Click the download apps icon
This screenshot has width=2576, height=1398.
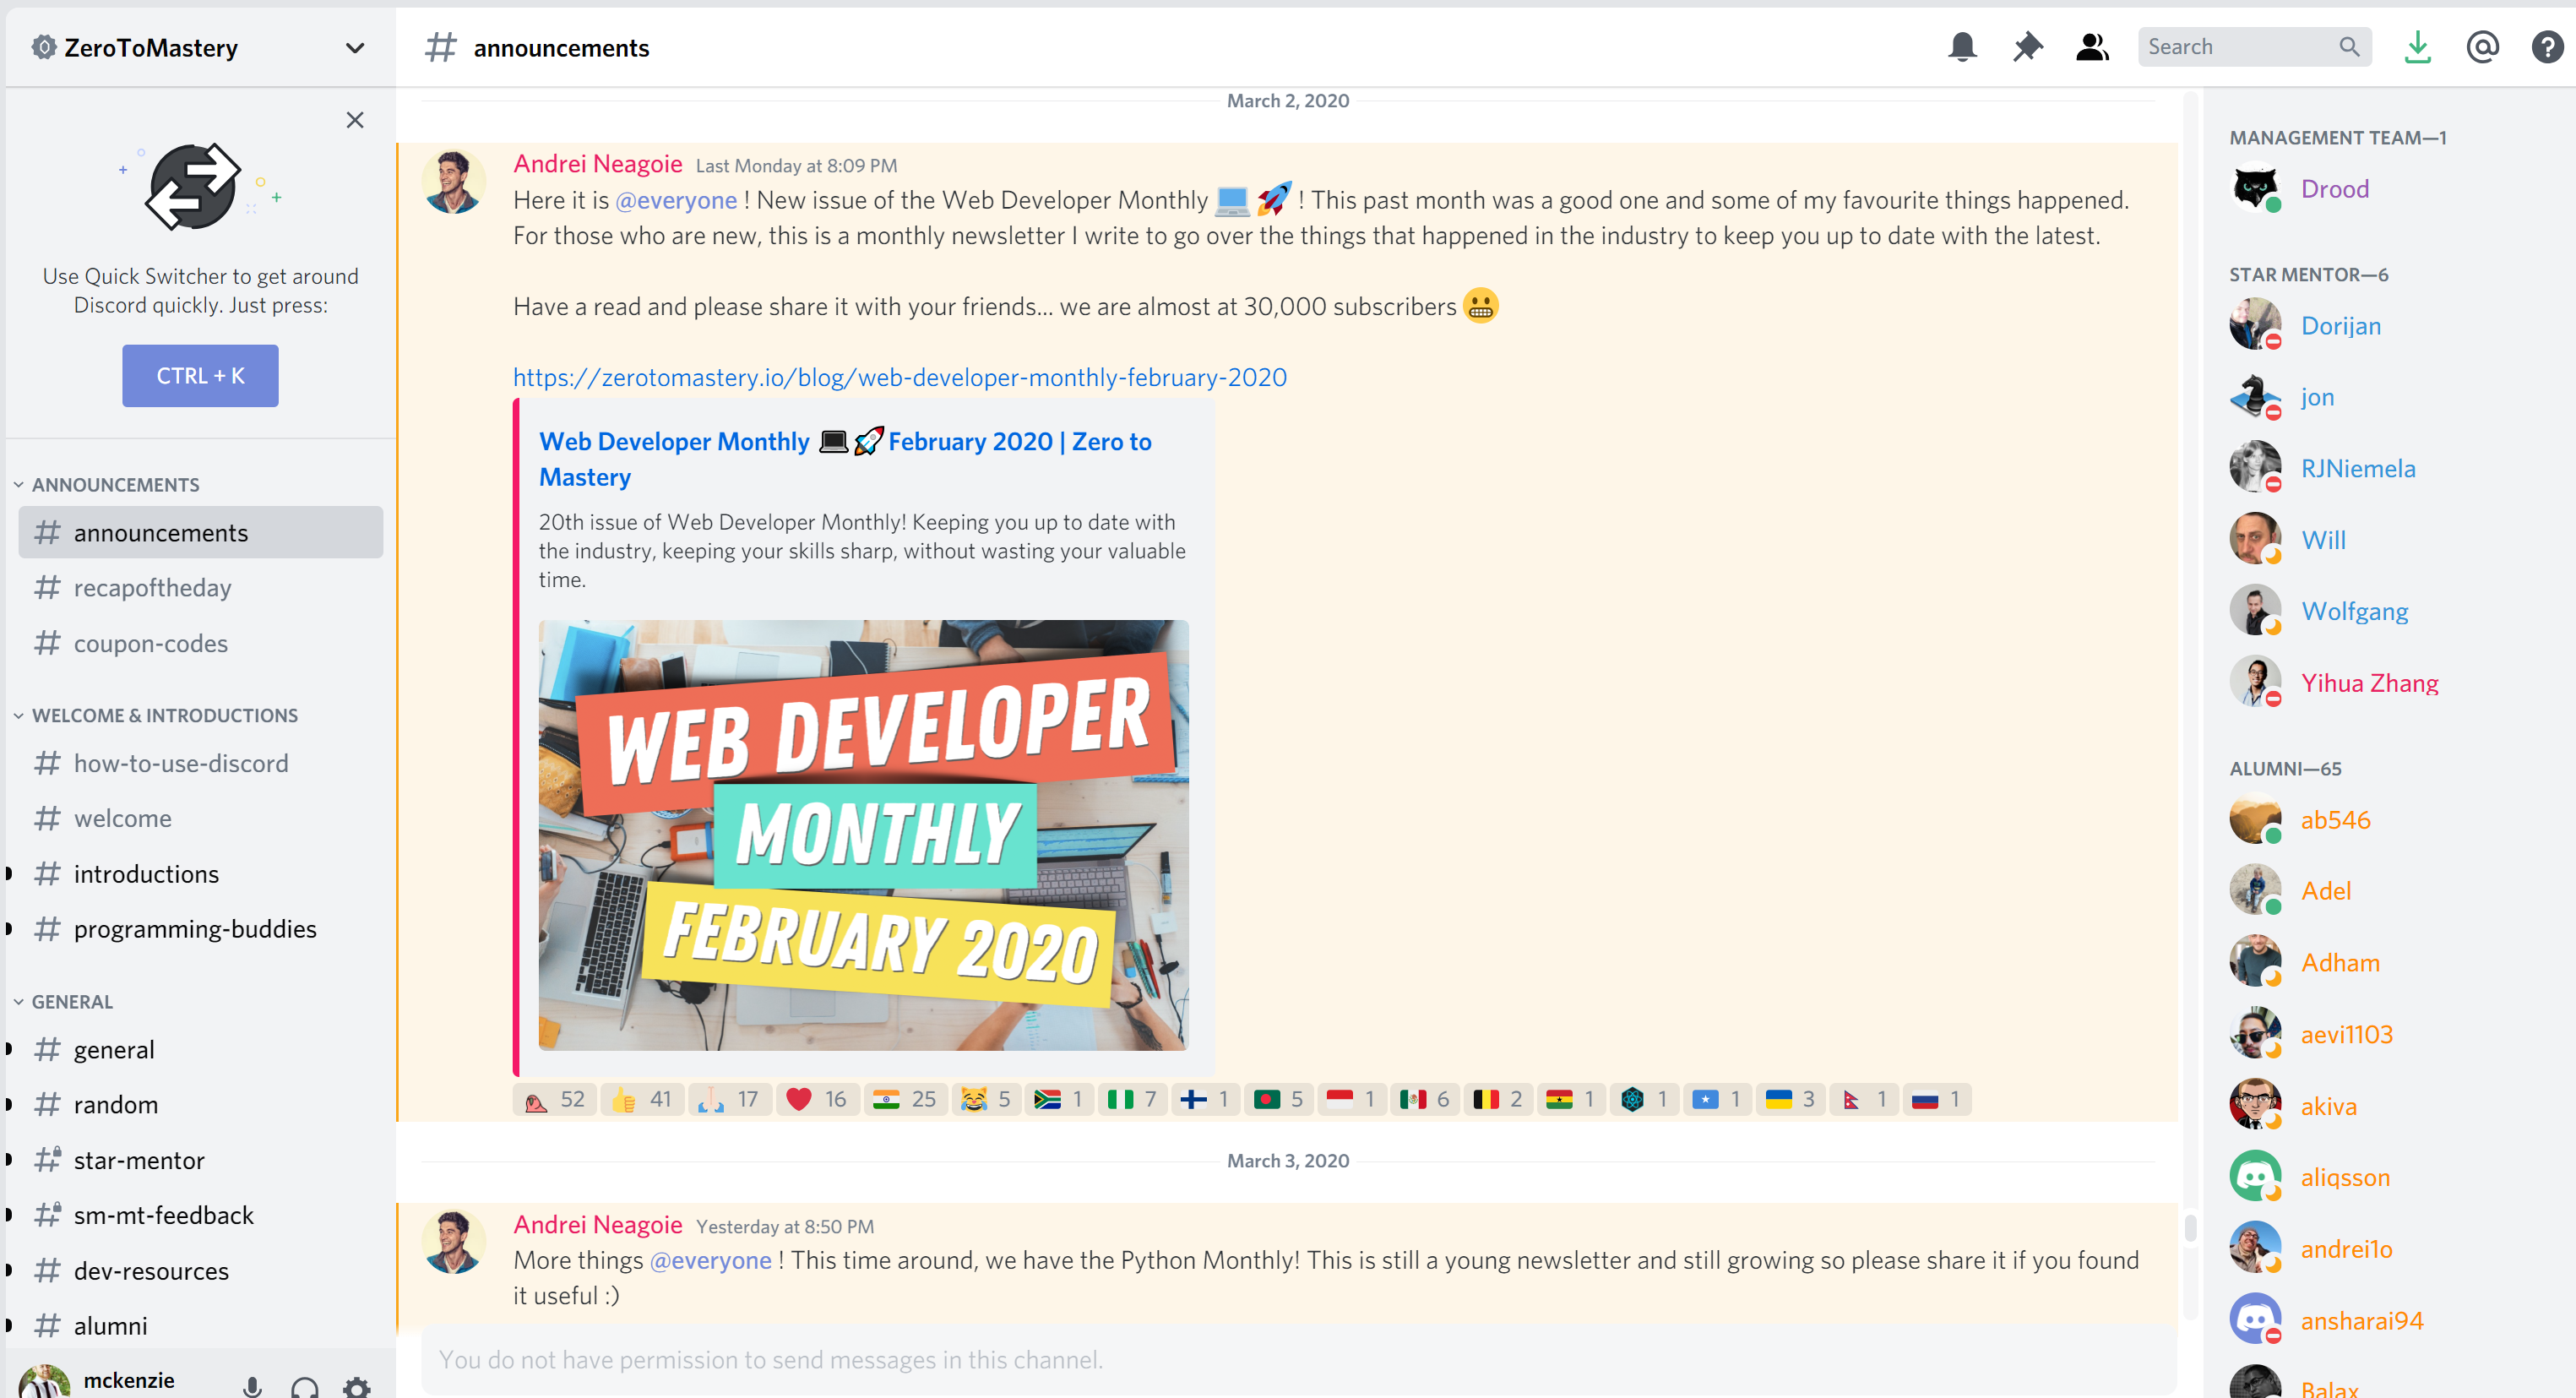click(x=2417, y=47)
